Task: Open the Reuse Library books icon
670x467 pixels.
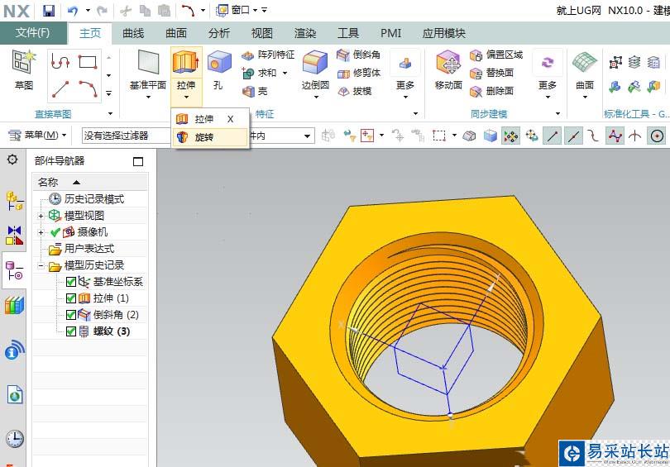Action: tap(14, 306)
